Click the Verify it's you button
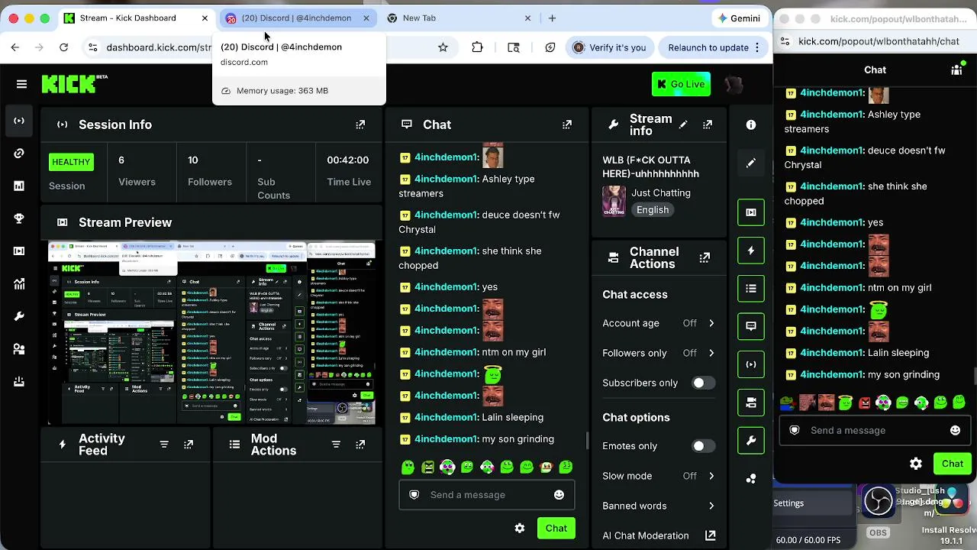Image resolution: width=977 pixels, height=550 pixels. tap(611, 47)
